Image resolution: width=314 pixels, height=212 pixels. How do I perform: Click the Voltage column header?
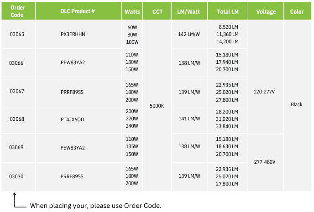(x=266, y=11)
